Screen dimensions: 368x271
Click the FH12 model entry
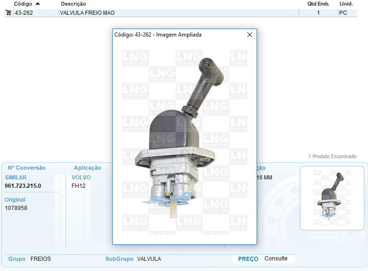pyautogui.click(x=79, y=186)
